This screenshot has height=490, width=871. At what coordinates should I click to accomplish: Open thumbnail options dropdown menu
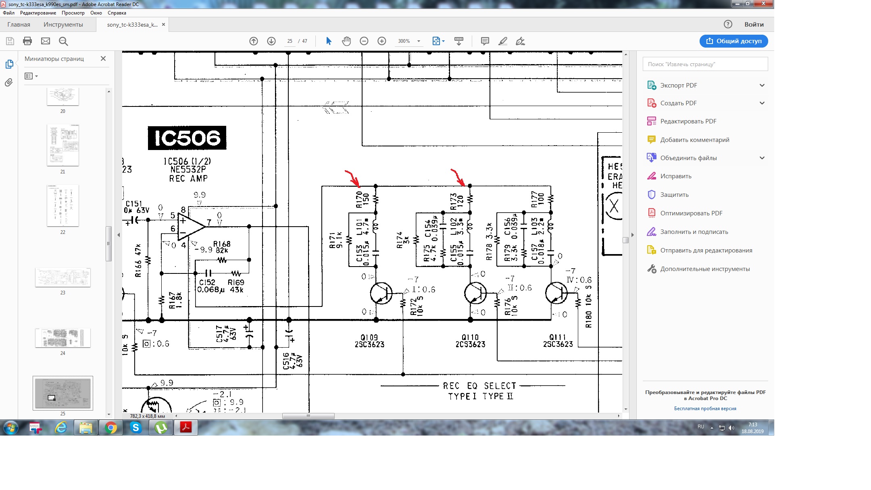[31, 76]
